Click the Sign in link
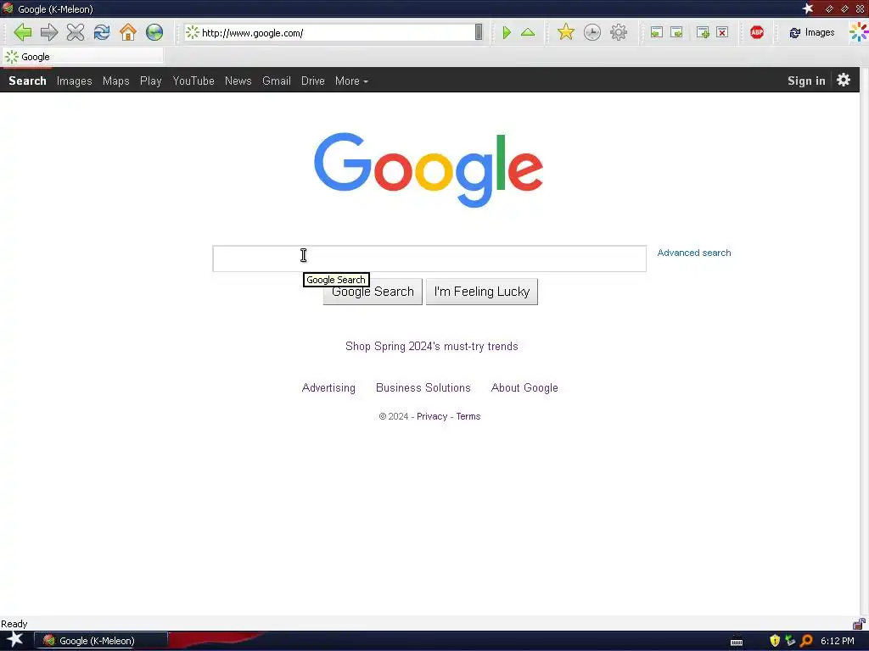The height and width of the screenshot is (651, 869). [806, 81]
